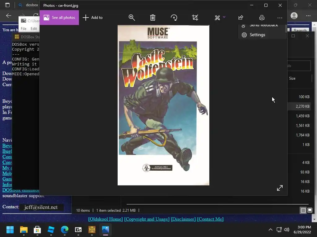Open Windows Start menu
The height and width of the screenshot is (237, 317).
(10, 230)
